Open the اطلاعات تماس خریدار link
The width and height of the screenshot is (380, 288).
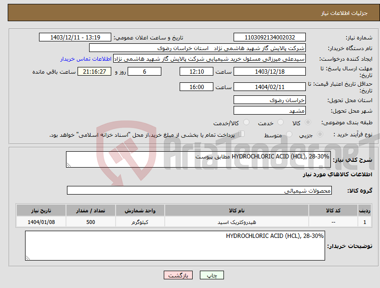(86, 59)
